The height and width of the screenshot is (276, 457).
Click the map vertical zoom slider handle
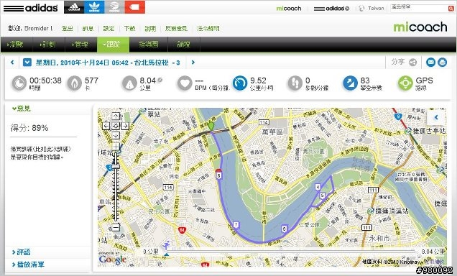click(116, 167)
